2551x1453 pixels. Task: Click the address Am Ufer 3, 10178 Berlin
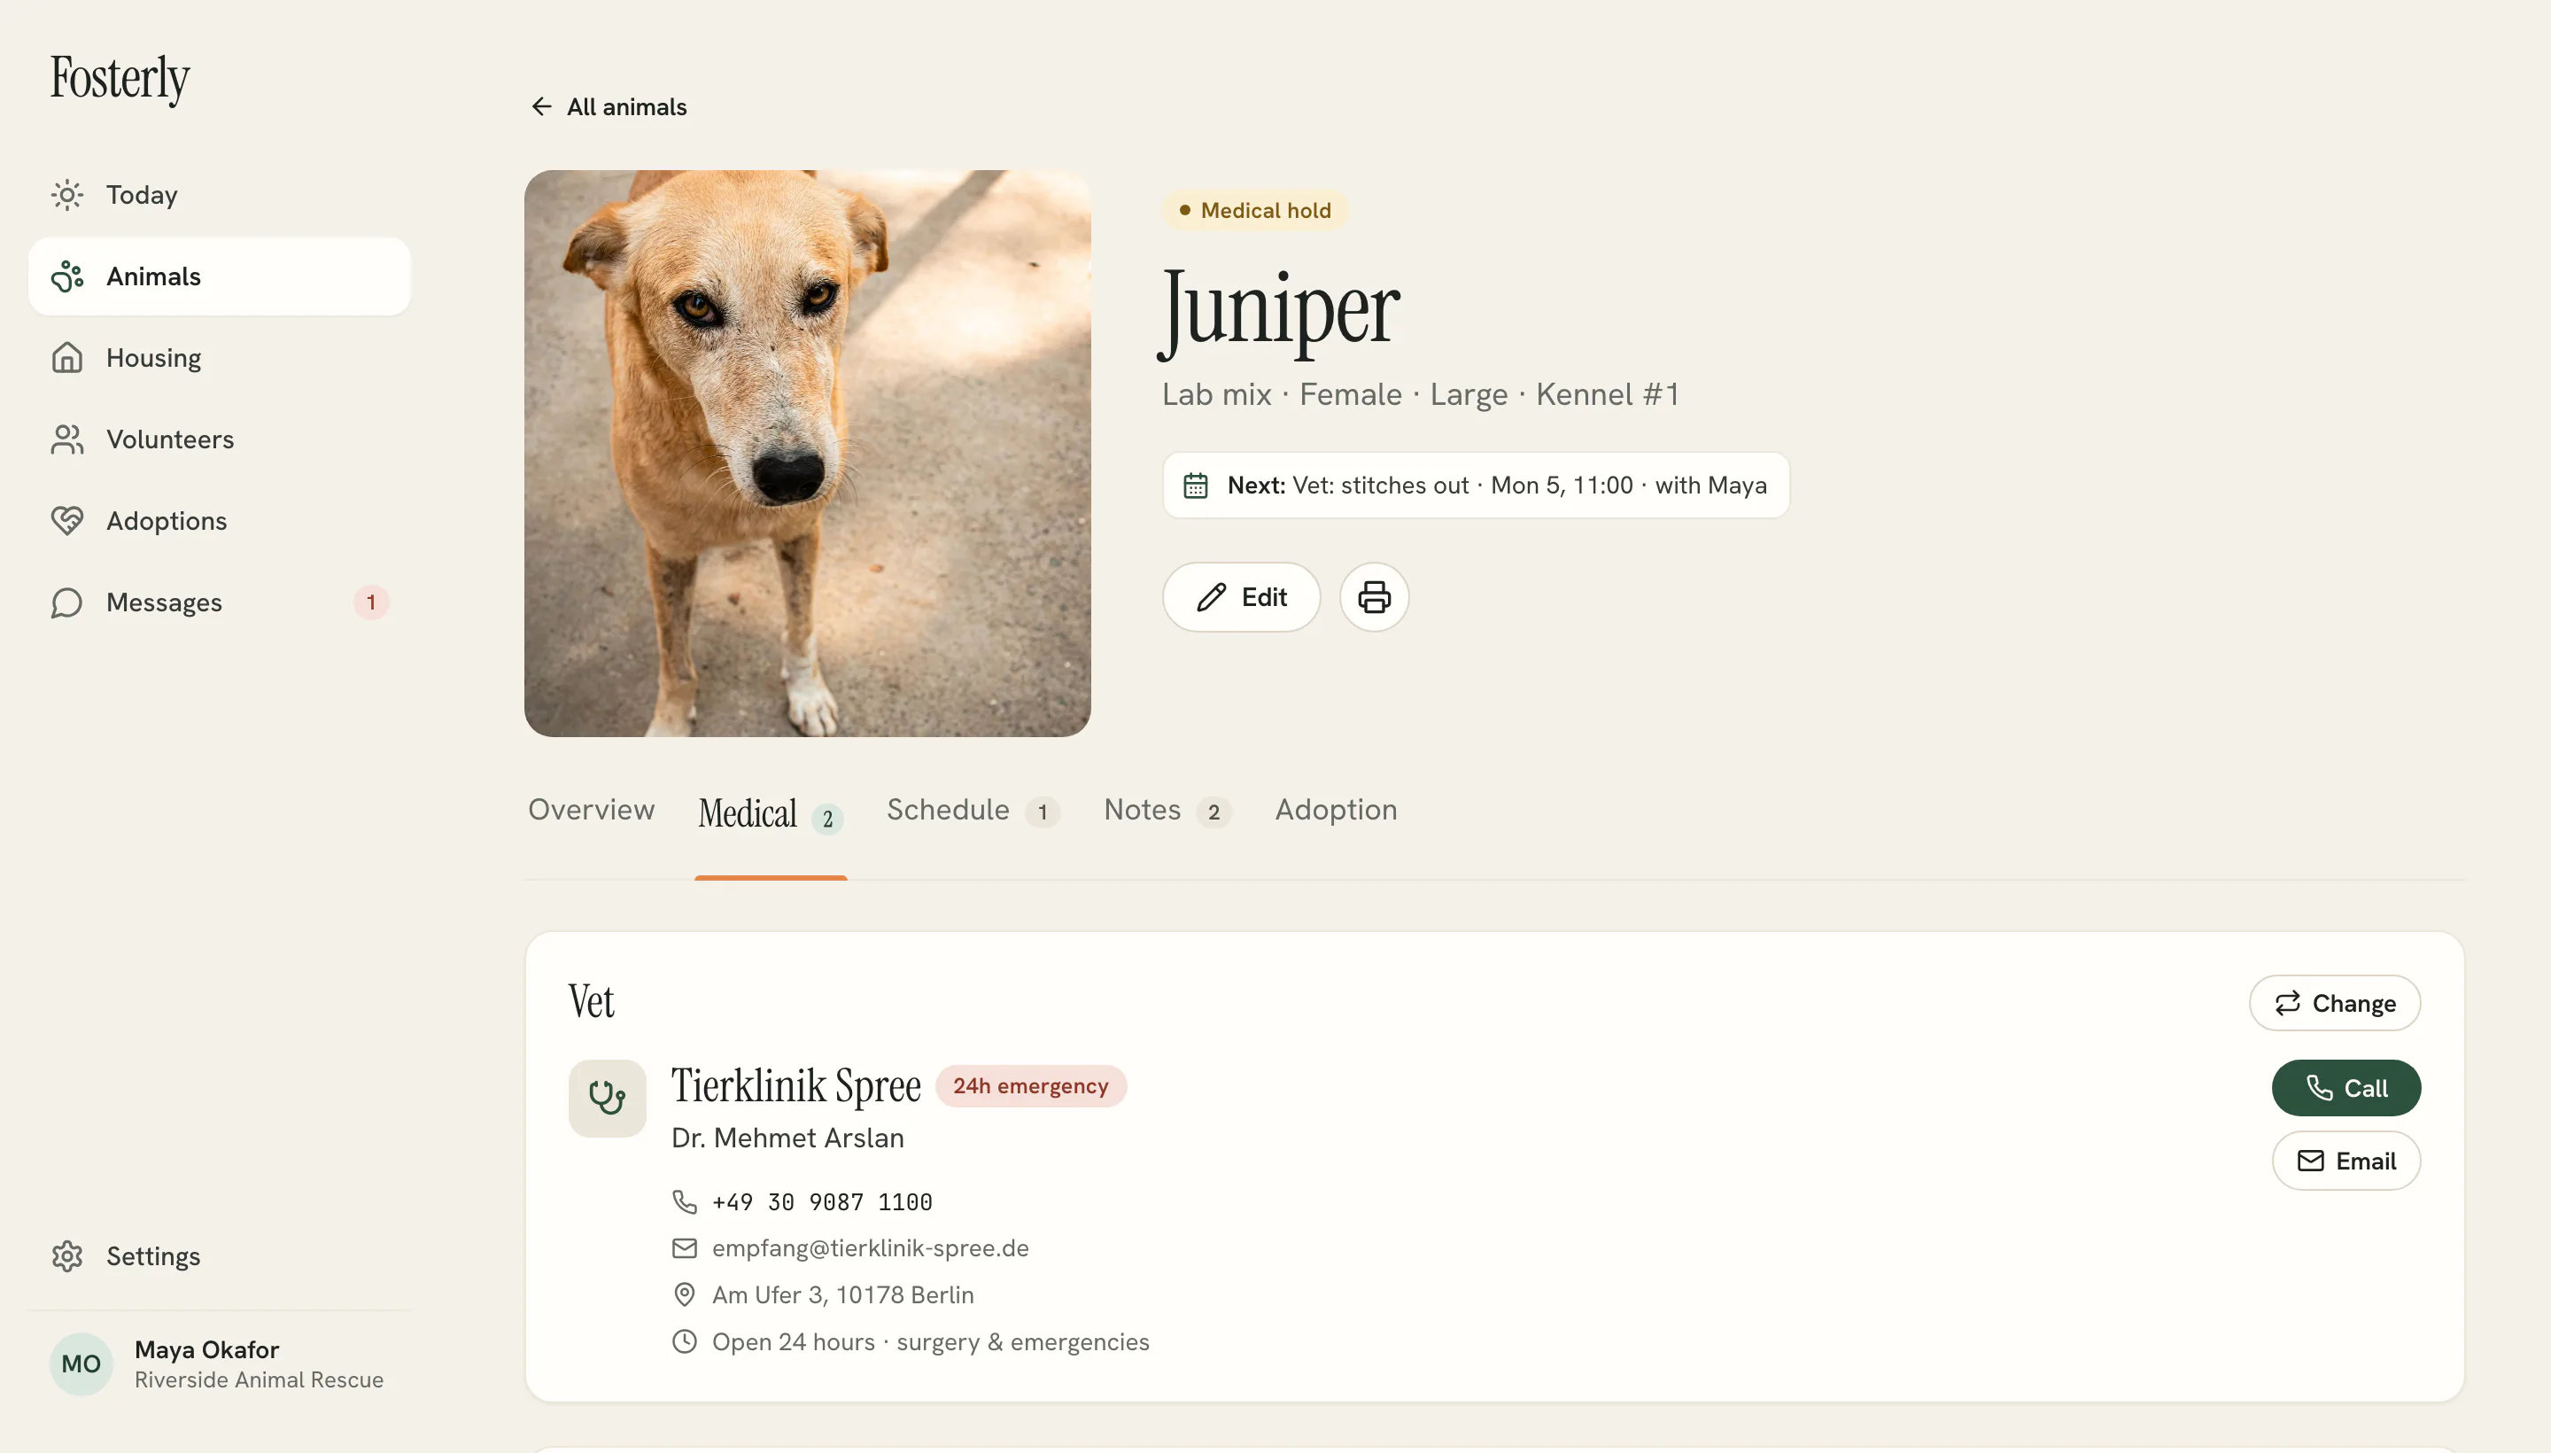843,1294
